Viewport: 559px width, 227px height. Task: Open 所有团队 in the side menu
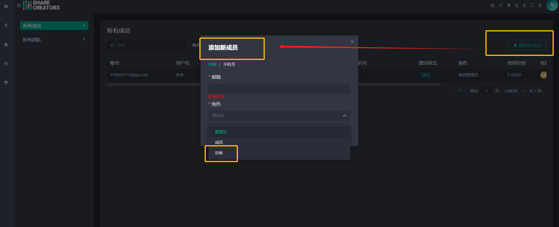pyautogui.click(x=54, y=40)
